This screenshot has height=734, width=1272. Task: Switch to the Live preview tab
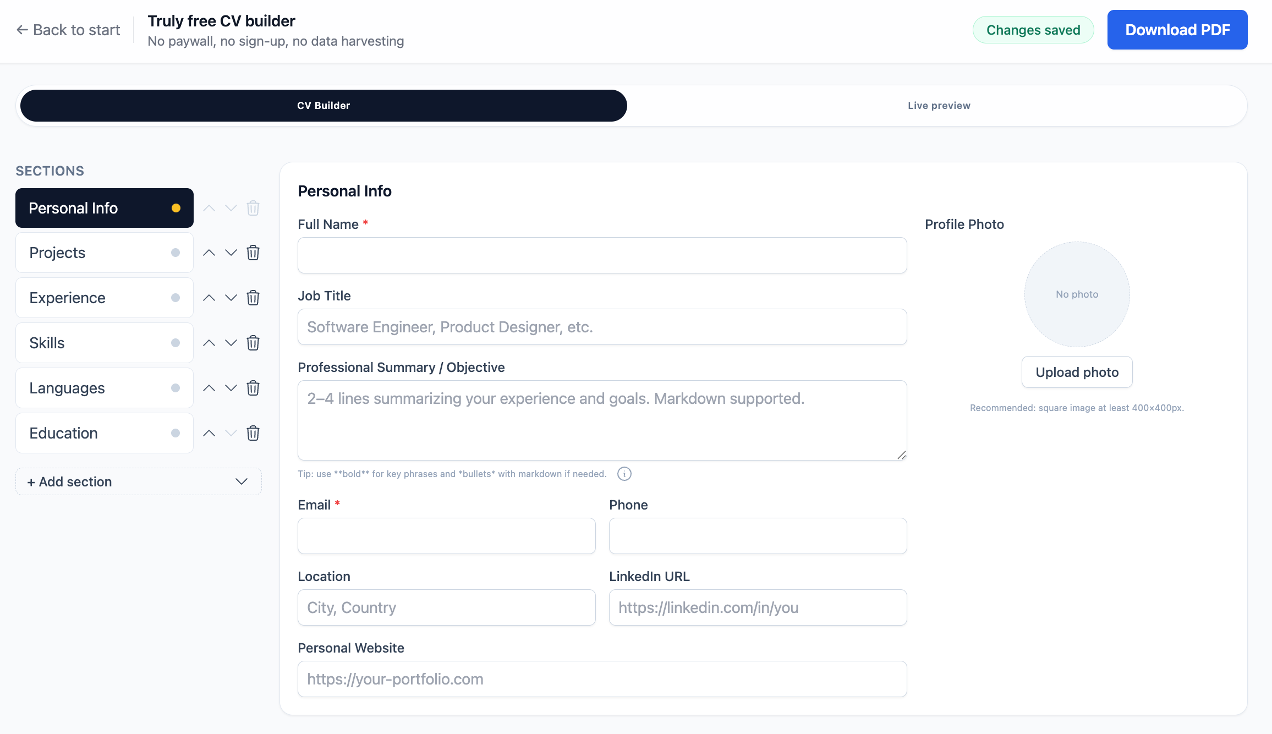pyautogui.click(x=939, y=106)
